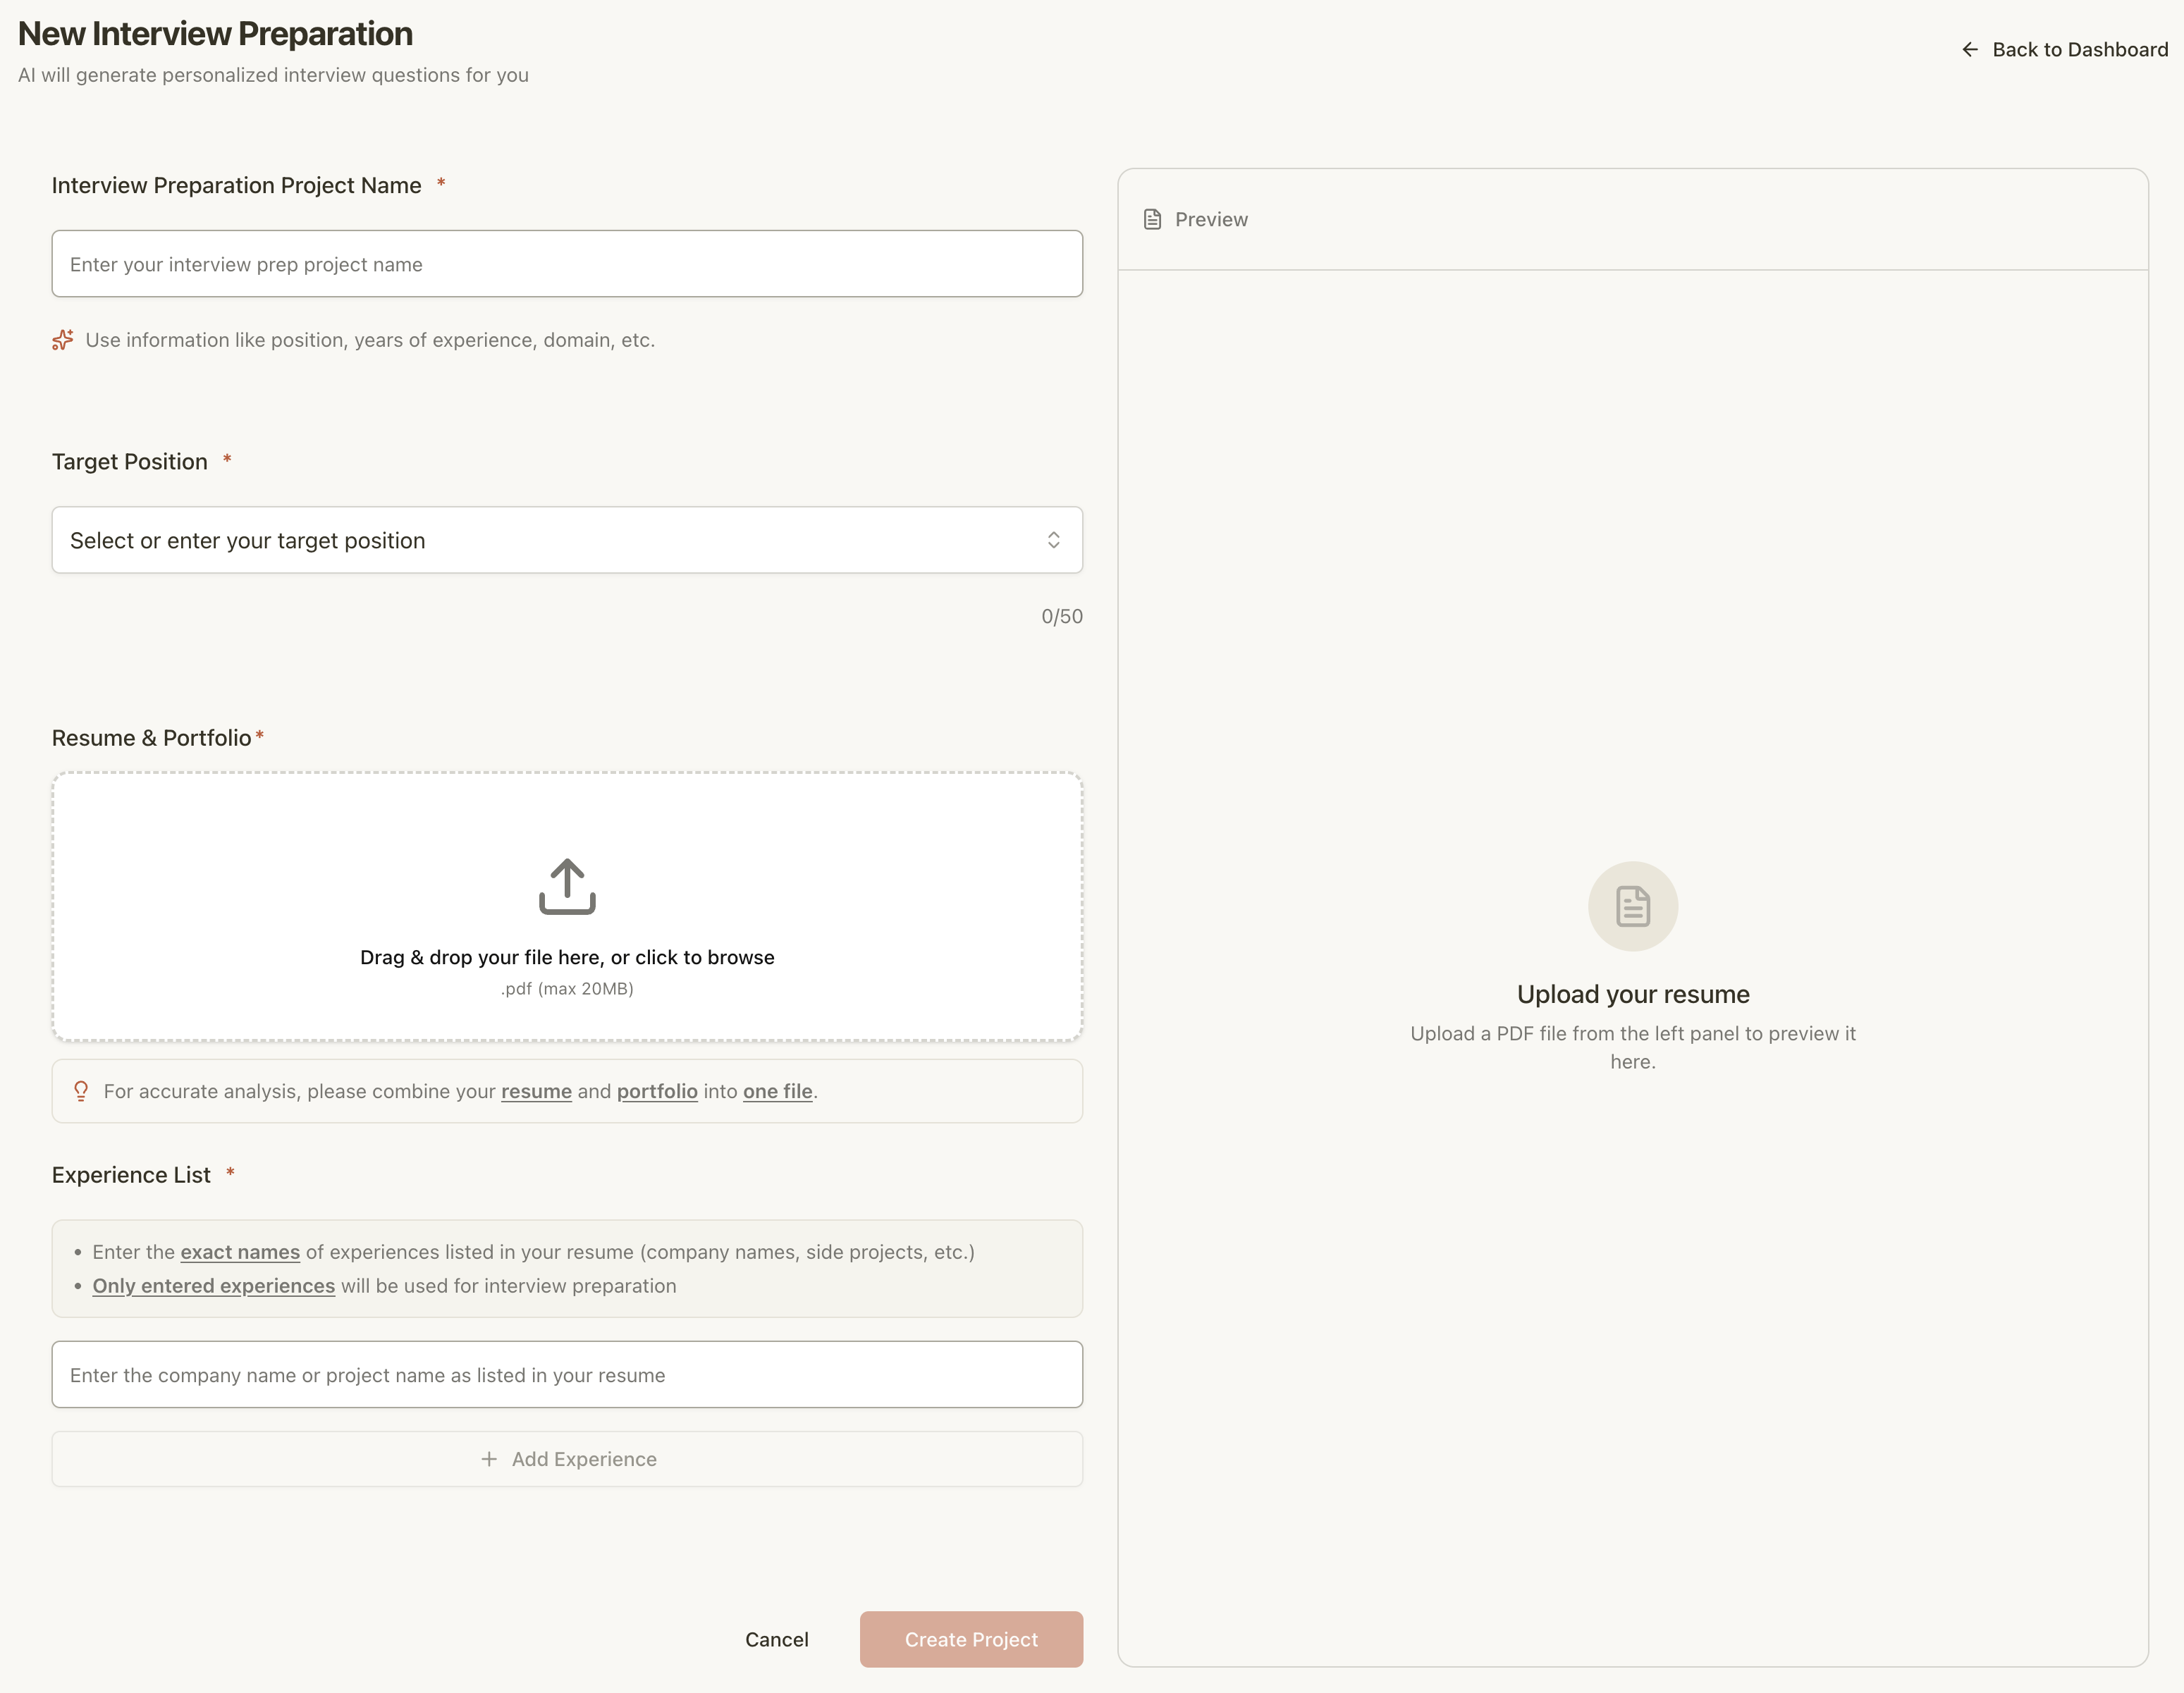
Task: Click the back arrow beside Back to Dashboard
Action: pyautogui.click(x=1970, y=49)
